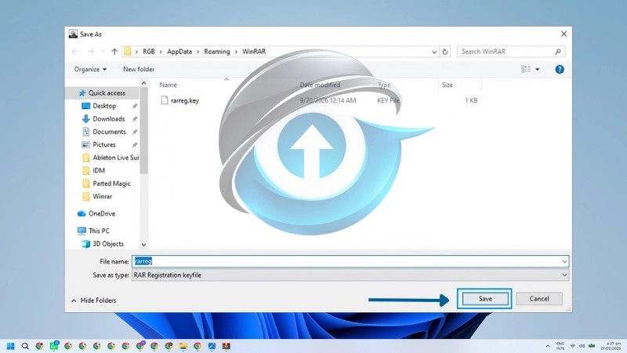Open the Ableton Live Suite folder
Image resolution: width=627 pixels, height=353 pixels.
tap(115, 158)
